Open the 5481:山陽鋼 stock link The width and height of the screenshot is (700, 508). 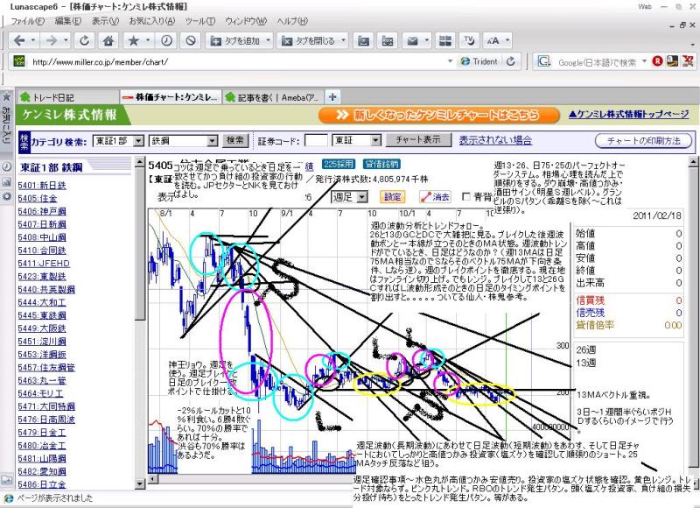42,458
